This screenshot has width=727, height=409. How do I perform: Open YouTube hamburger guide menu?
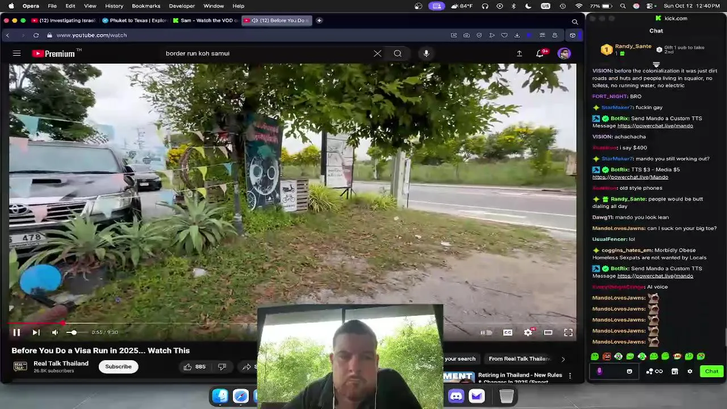pyautogui.click(x=16, y=53)
